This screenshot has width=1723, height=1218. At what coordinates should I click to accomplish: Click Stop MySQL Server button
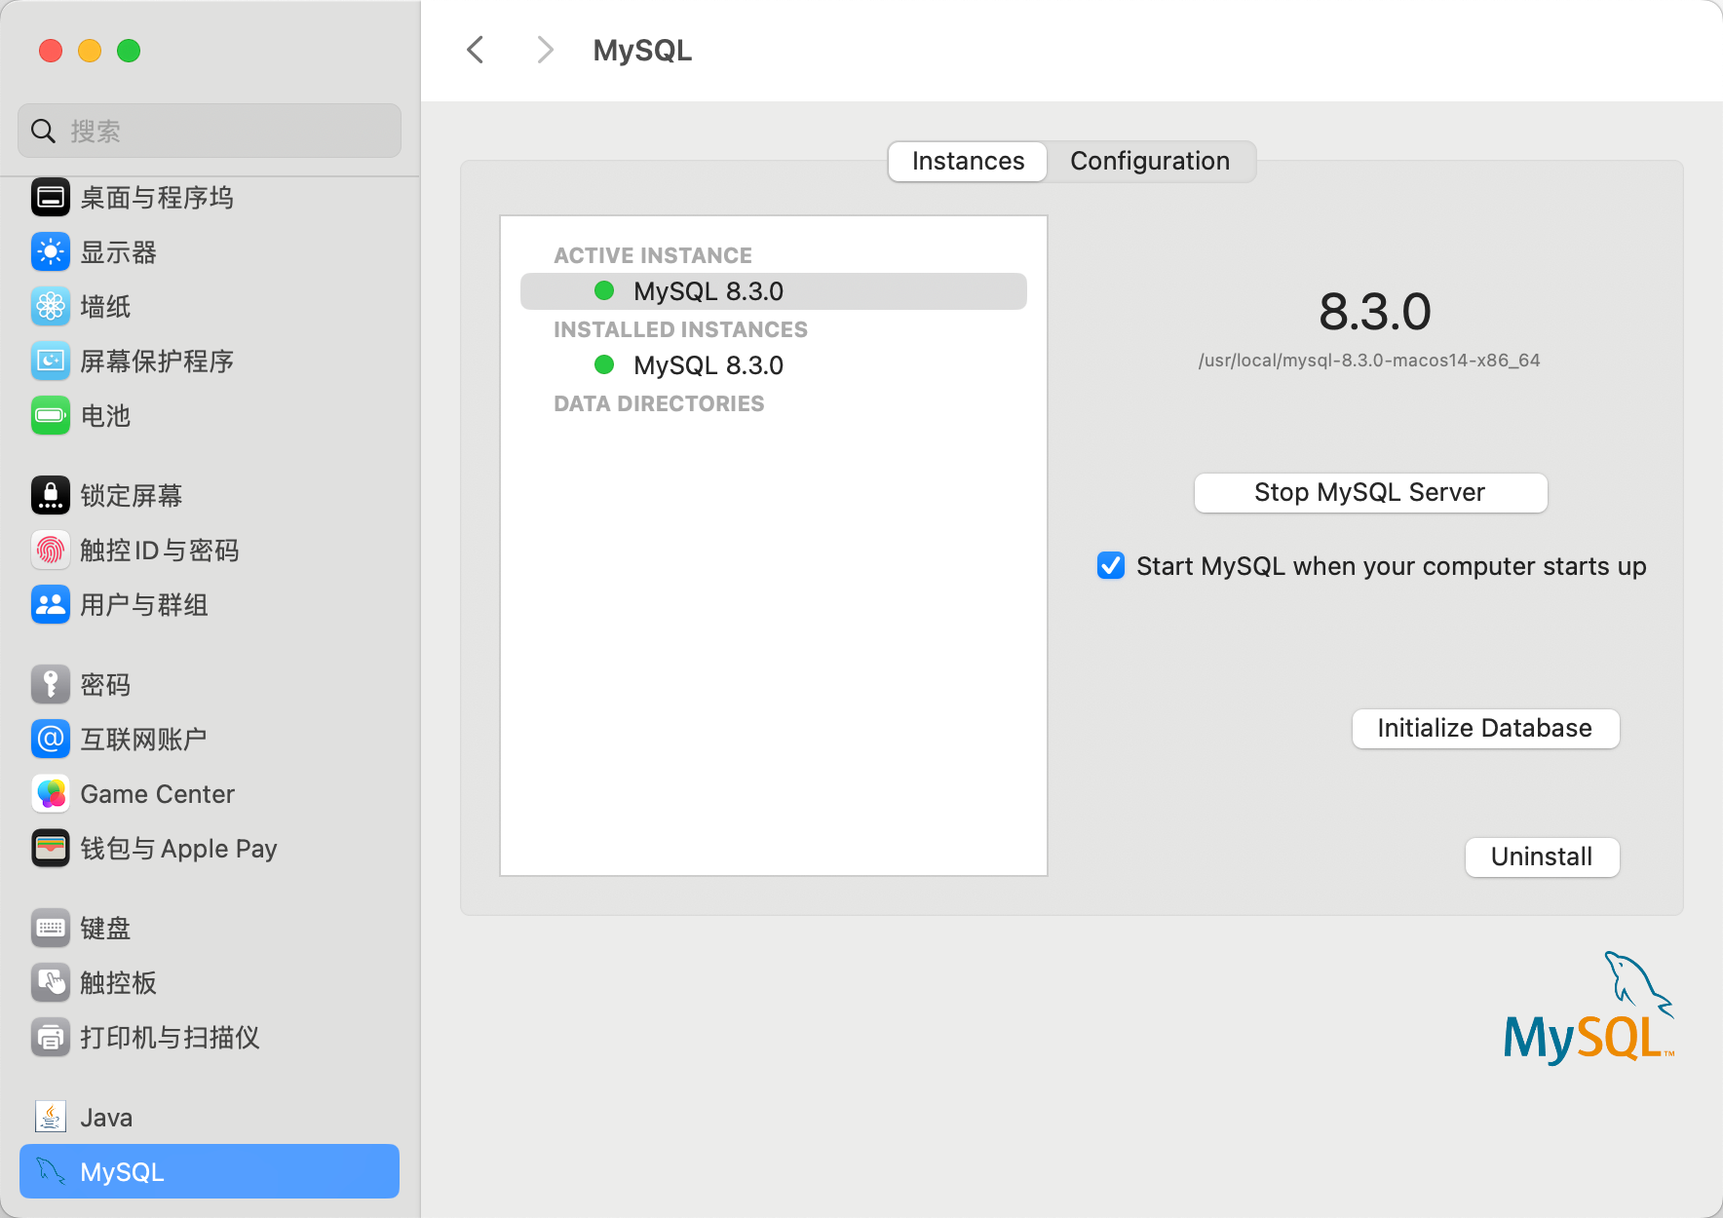[1370, 492]
